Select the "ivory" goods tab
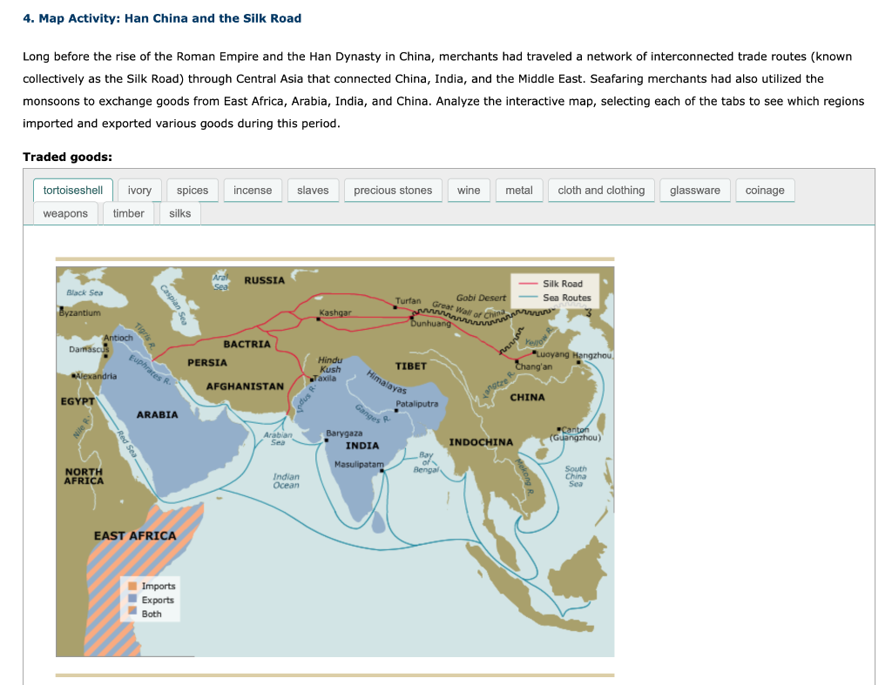The width and height of the screenshot is (892, 685). pyautogui.click(x=139, y=190)
